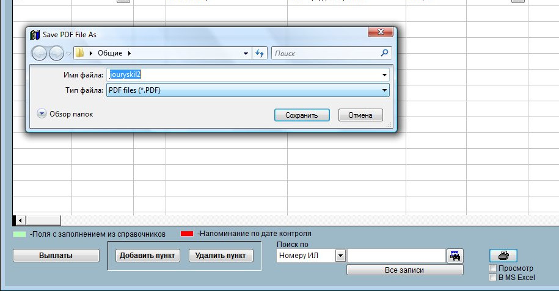Click the red reminder color swatch

pos(187,234)
